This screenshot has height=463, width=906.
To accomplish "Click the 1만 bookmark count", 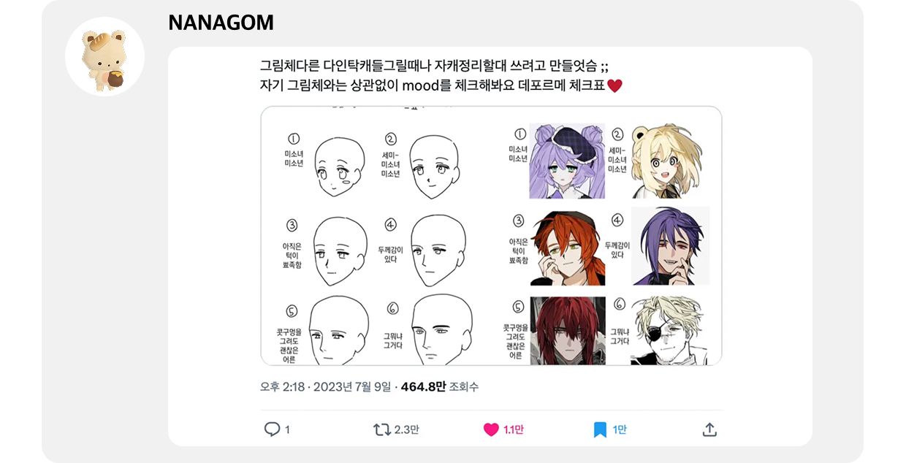I will (x=619, y=429).
